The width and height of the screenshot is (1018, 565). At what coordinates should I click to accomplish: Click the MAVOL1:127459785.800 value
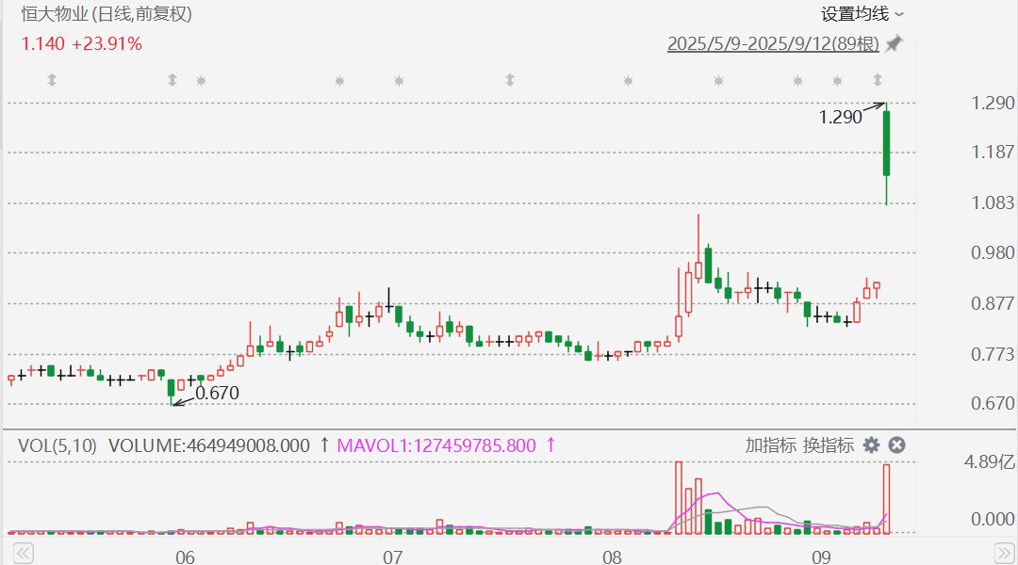[x=436, y=445]
